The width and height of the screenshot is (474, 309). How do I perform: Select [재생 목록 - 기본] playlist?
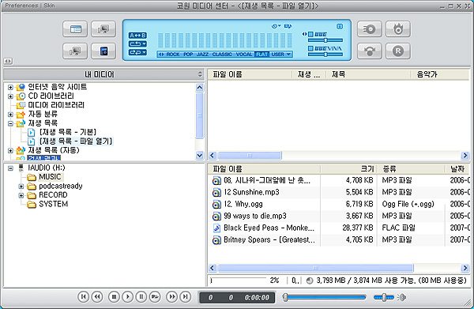(68, 132)
